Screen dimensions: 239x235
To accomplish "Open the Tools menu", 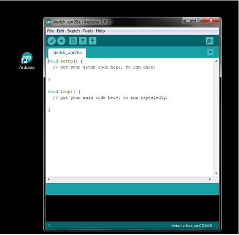I will (88, 31).
